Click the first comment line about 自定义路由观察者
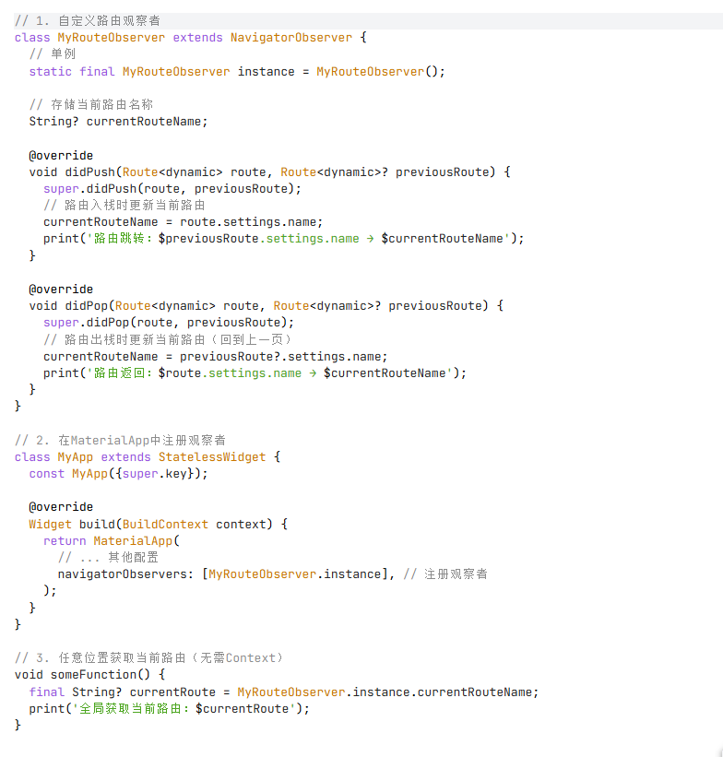The width and height of the screenshot is (723, 757). click(x=90, y=20)
